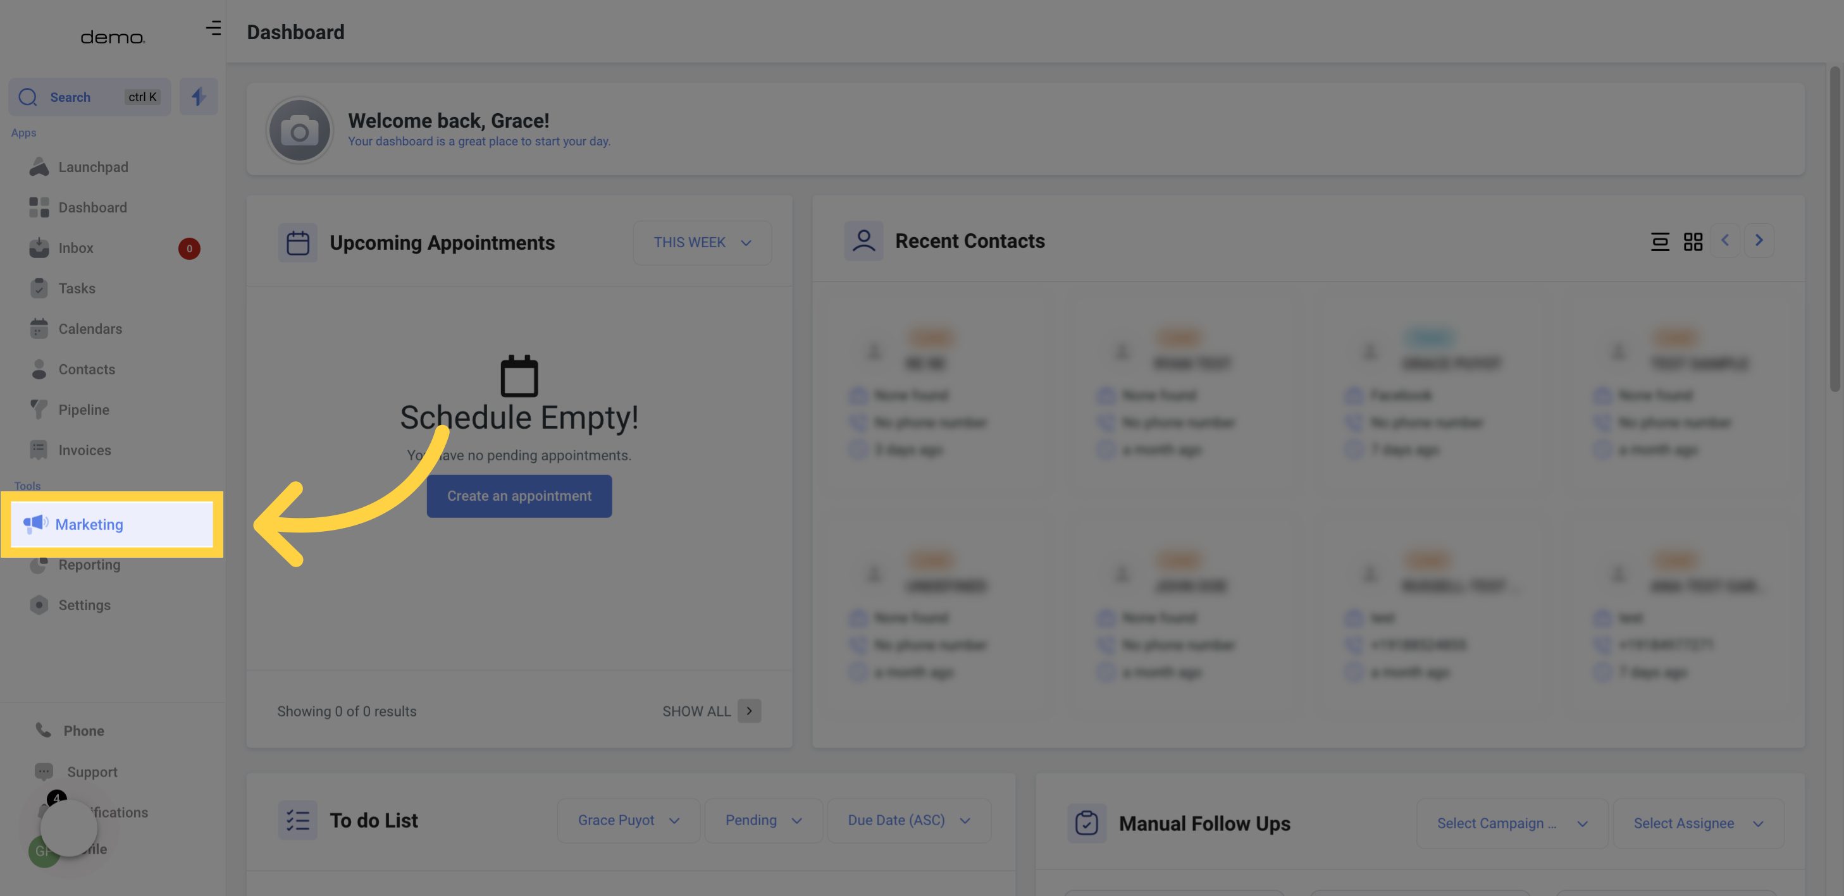Open the Search field in sidebar
This screenshot has height=896, width=1844.
pos(89,97)
